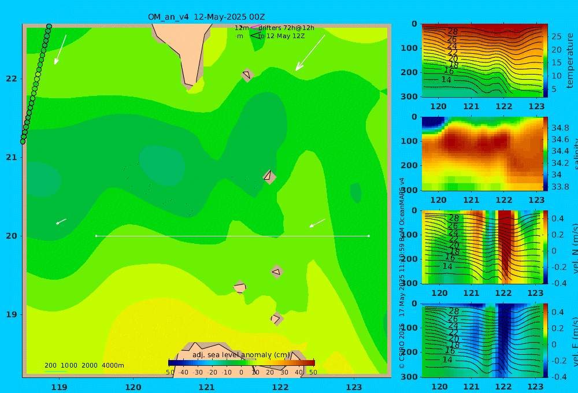Image resolution: width=578 pixels, height=393 pixels.
Task: Click the small island near 22N east of Taiwan
Action: click(247, 75)
